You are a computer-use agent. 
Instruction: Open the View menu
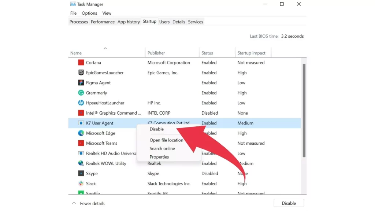tap(107, 13)
